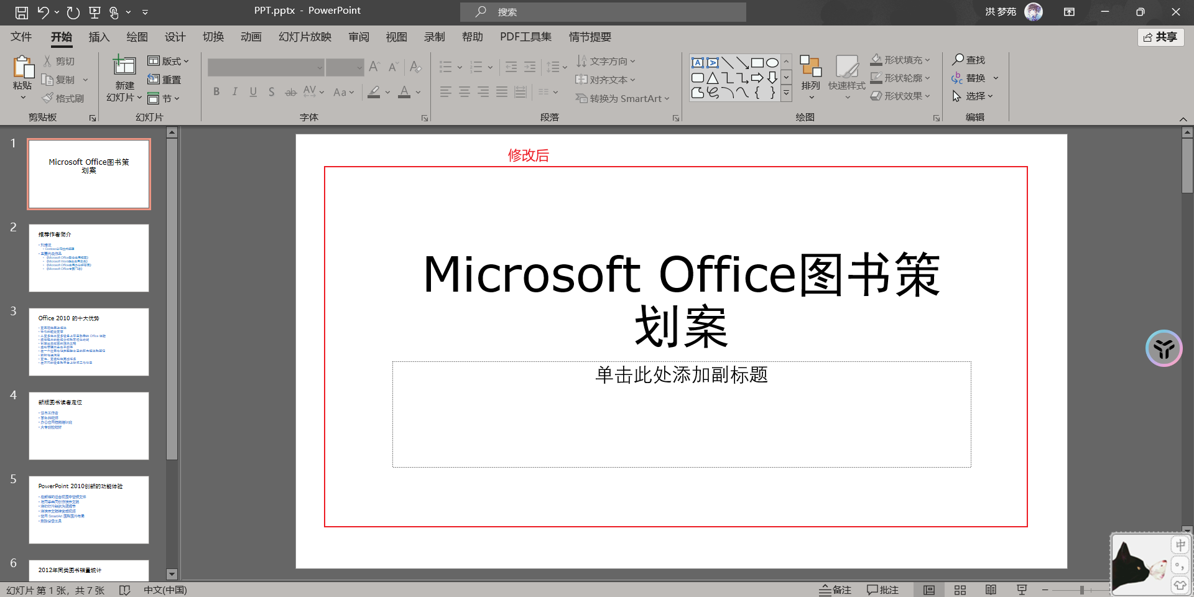Click Comments (批注) in status bar

(x=882, y=590)
